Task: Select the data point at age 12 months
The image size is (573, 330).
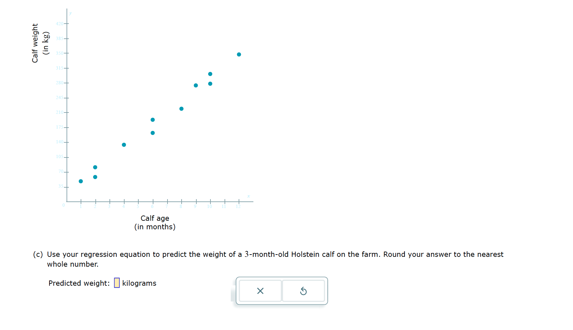Action: tap(239, 54)
